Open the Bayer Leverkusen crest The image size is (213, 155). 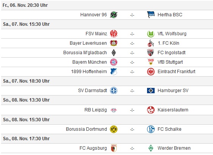[114, 43]
